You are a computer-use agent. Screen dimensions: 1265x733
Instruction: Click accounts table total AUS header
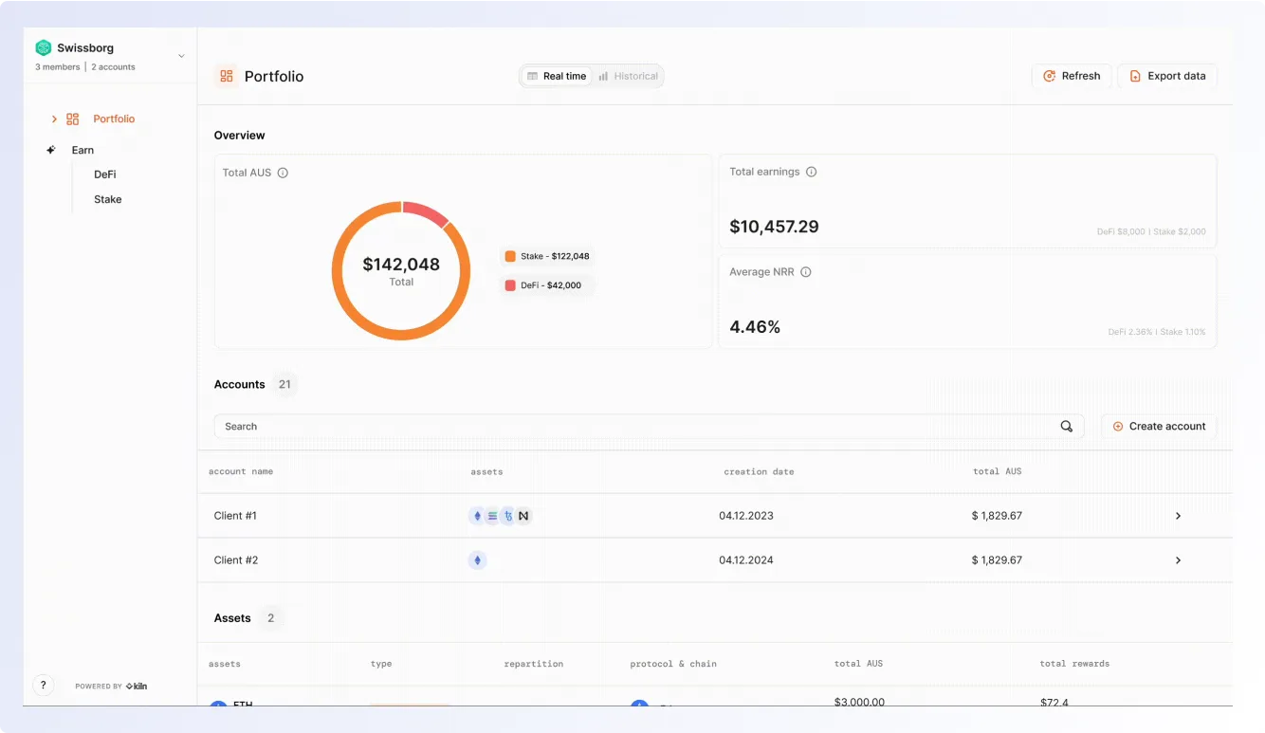click(x=998, y=471)
